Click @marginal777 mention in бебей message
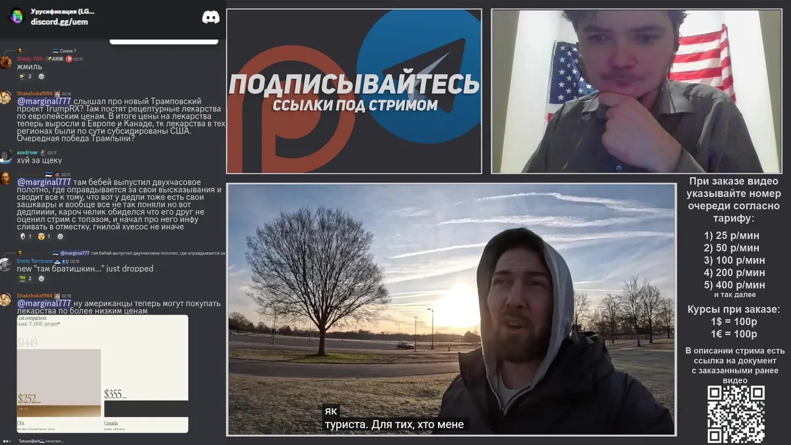 coord(44,182)
